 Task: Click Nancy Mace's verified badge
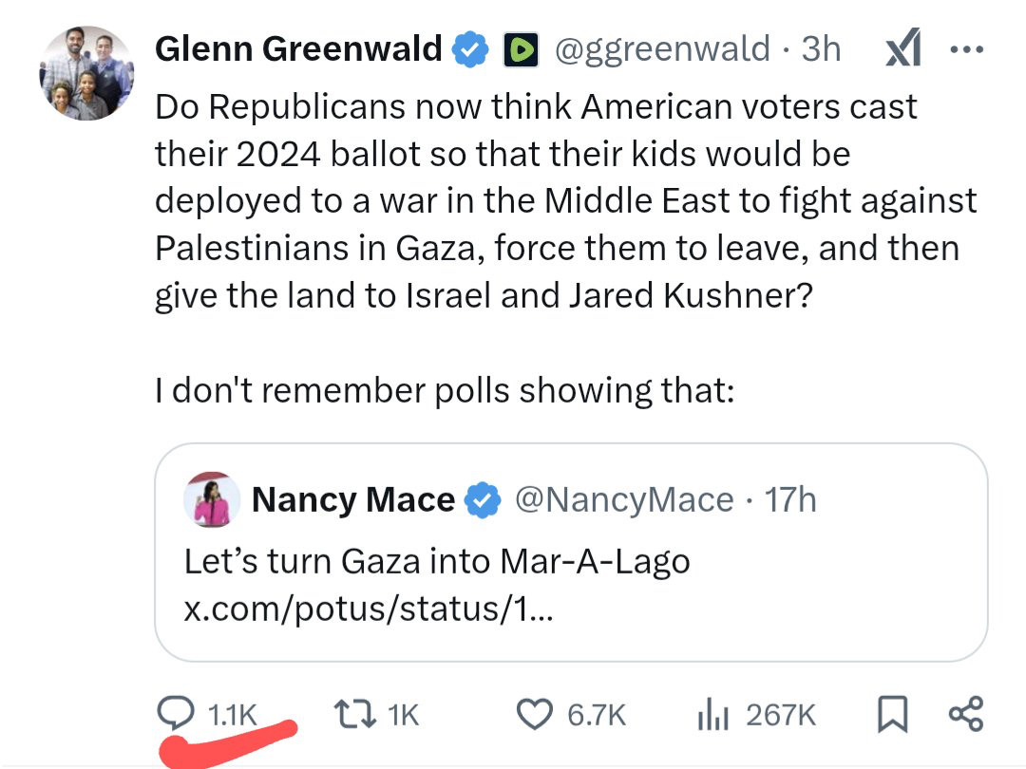[x=483, y=500]
